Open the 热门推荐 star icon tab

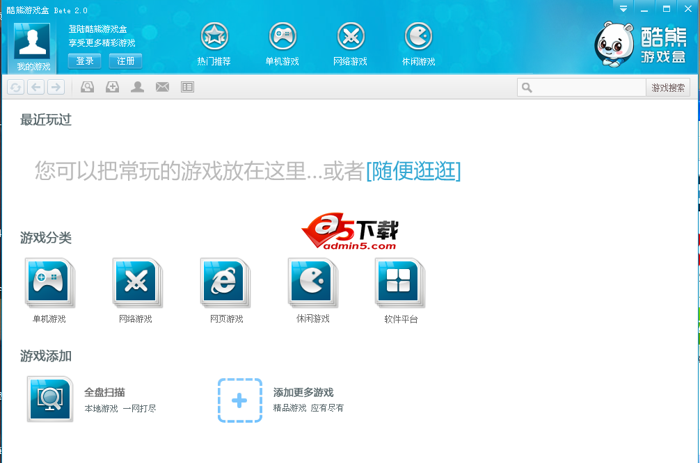[x=214, y=44]
